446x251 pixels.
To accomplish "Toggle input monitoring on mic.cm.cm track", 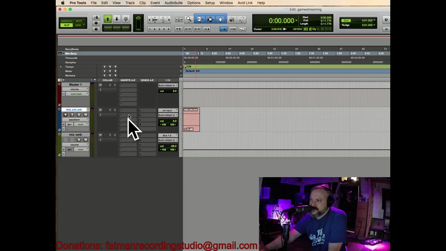I will pyautogui.click(x=72, y=115).
